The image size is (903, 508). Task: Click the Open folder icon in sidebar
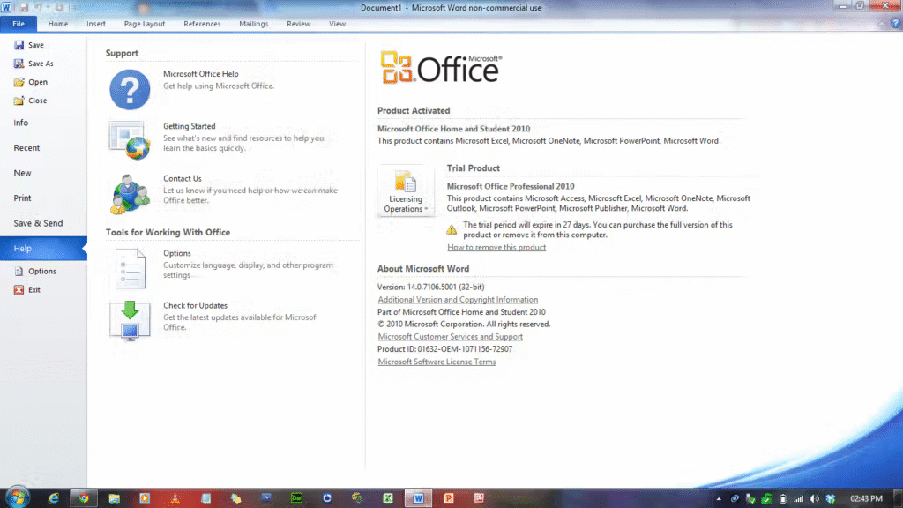pyautogui.click(x=19, y=82)
